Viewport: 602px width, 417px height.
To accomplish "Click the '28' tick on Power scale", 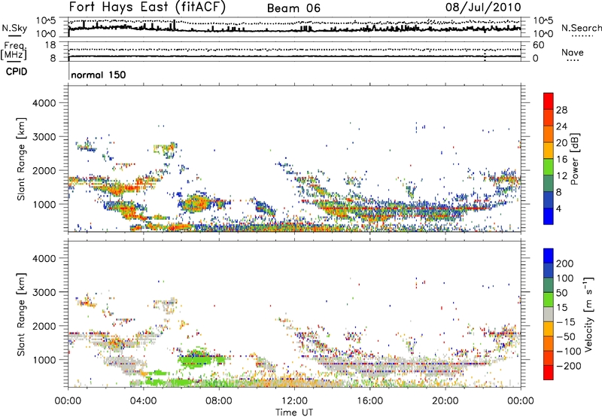I will coord(561,110).
